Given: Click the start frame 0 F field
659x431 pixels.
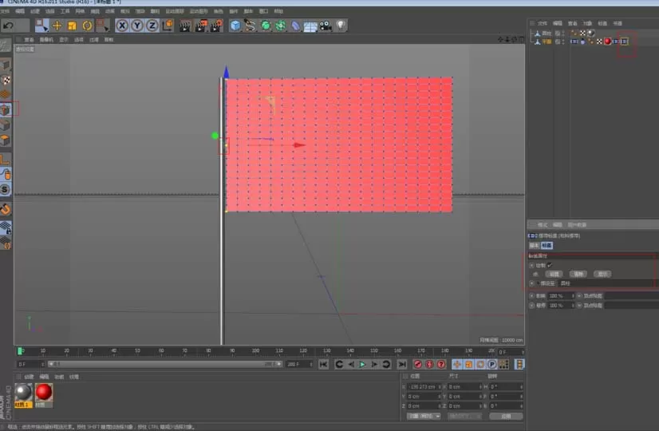Looking at the screenshot, I should click(x=30, y=364).
